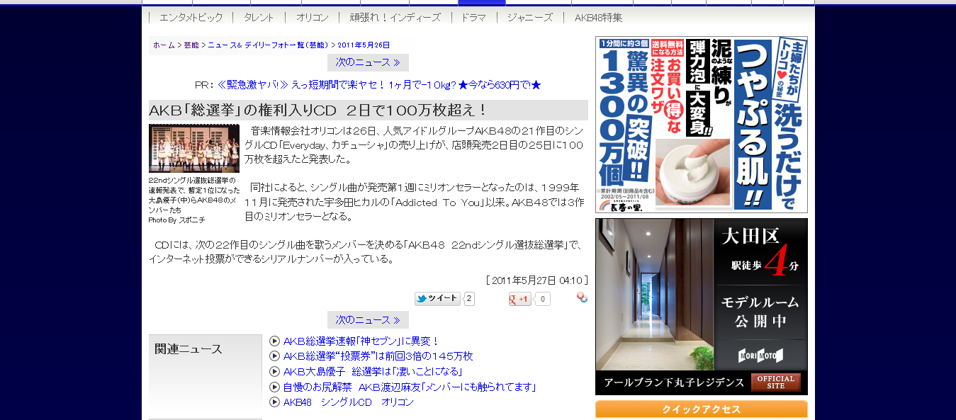Open the ドラマ nav tab
Screen dimensions: 956x420
click(473, 18)
